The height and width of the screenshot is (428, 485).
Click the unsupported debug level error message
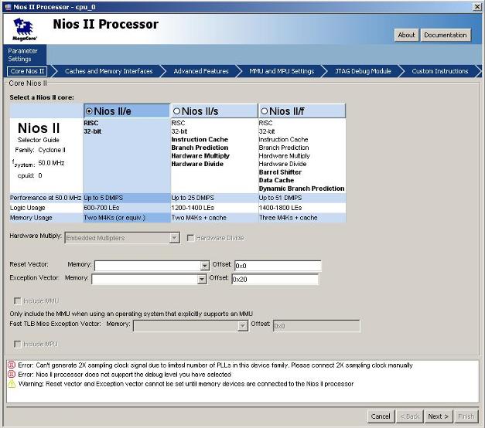point(125,375)
